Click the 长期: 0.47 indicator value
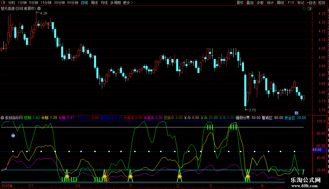Screen dimensions: 329x189 (66, 118)
